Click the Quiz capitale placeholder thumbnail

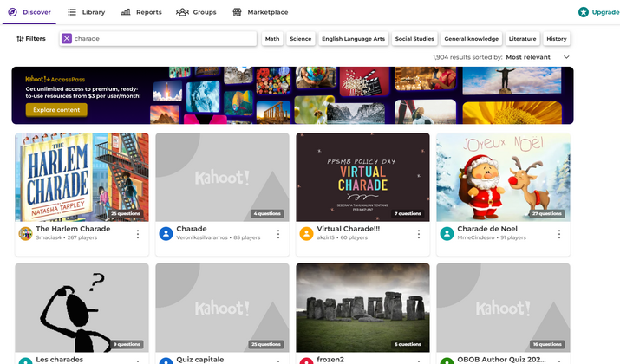[222, 308]
